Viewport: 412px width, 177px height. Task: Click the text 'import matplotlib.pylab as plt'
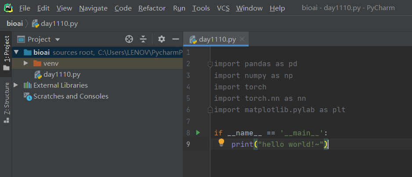279,110
